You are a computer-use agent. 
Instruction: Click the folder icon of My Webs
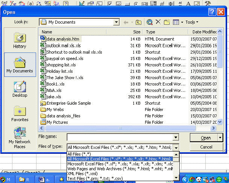coord(43,109)
